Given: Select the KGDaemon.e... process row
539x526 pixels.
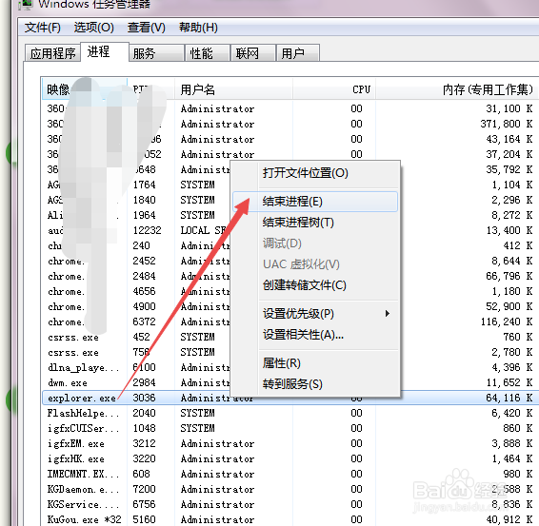Looking at the screenshot, I should (290, 489).
